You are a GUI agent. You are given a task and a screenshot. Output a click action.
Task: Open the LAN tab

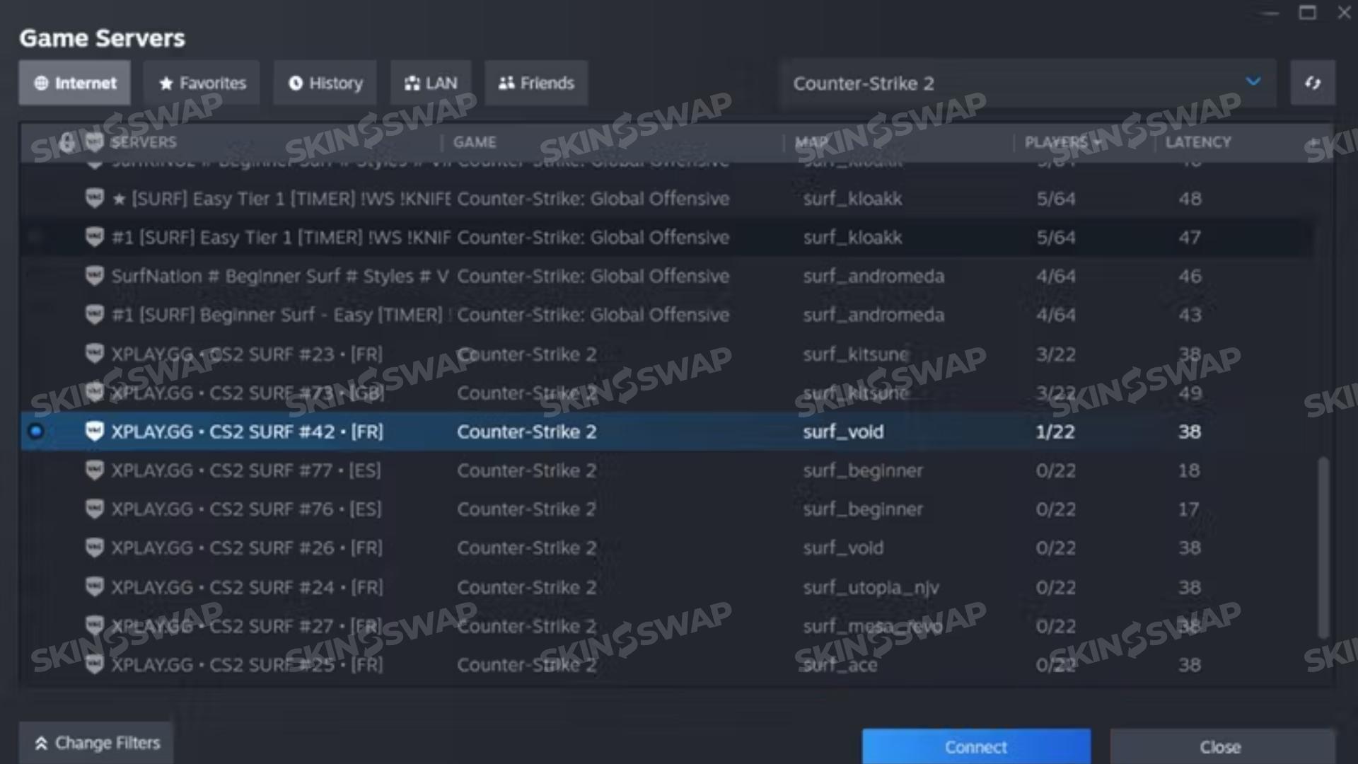pyautogui.click(x=430, y=83)
